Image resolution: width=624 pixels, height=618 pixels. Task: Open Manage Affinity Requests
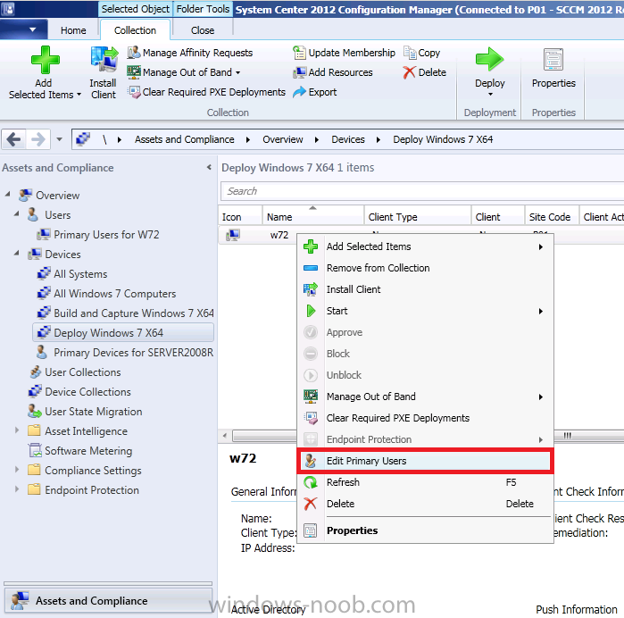tap(190, 53)
